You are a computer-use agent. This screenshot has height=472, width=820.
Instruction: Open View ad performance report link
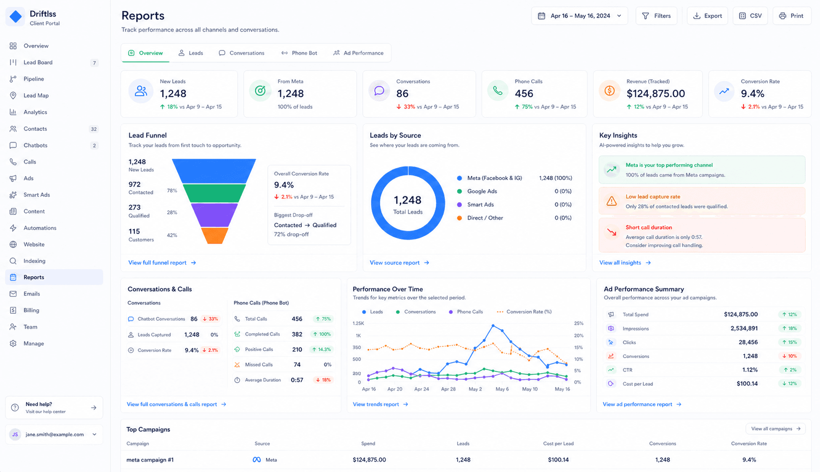click(642, 405)
